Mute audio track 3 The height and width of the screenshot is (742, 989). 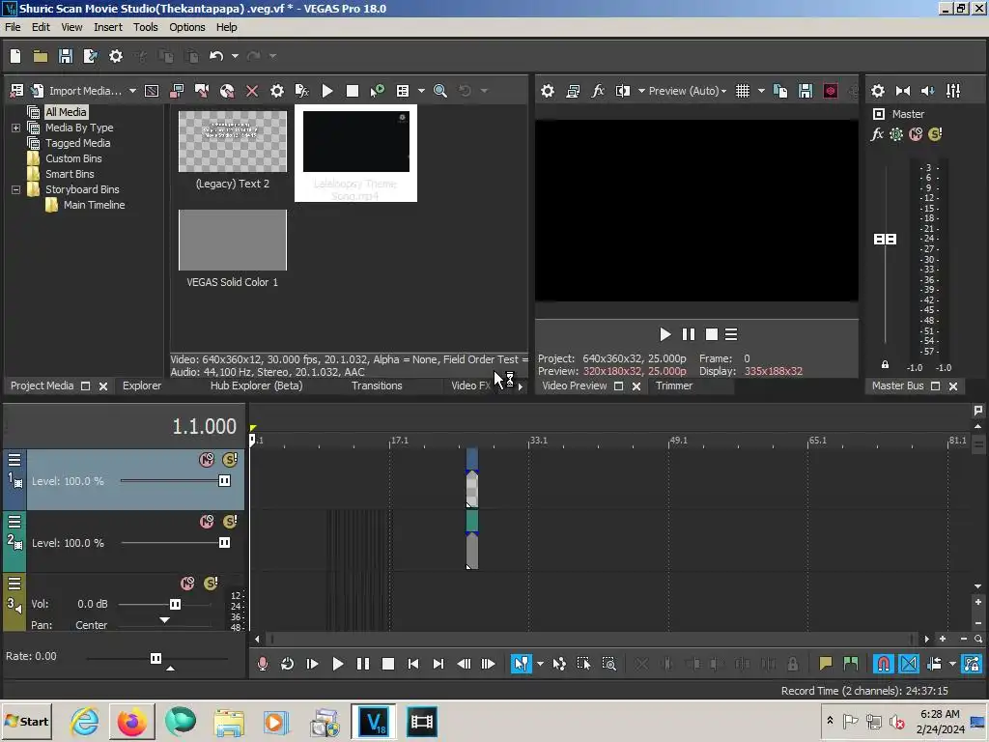pos(187,584)
